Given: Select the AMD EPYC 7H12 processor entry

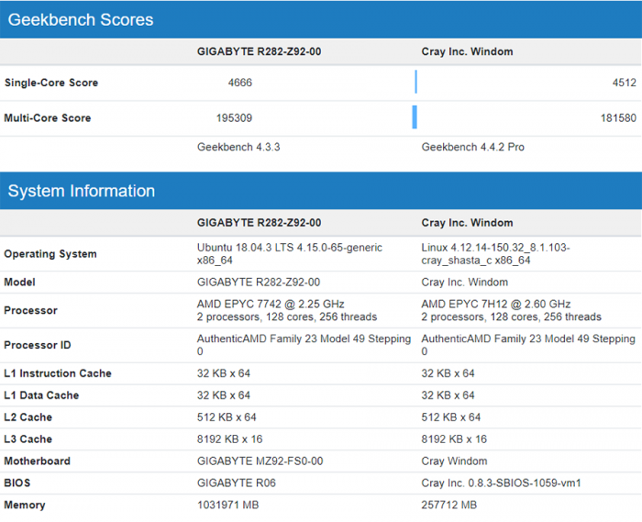Looking at the screenshot, I should click(x=495, y=305).
